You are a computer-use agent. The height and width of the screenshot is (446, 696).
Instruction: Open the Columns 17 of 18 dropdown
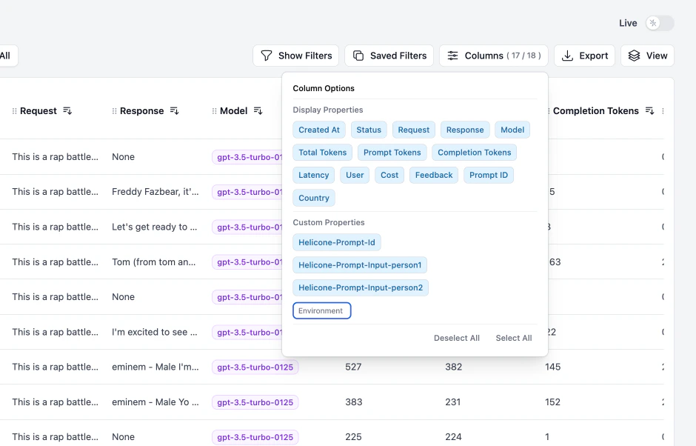pyautogui.click(x=493, y=56)
